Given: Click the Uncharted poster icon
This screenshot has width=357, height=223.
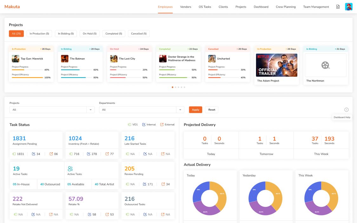Looking at the screenshot, I should (212, 59).
